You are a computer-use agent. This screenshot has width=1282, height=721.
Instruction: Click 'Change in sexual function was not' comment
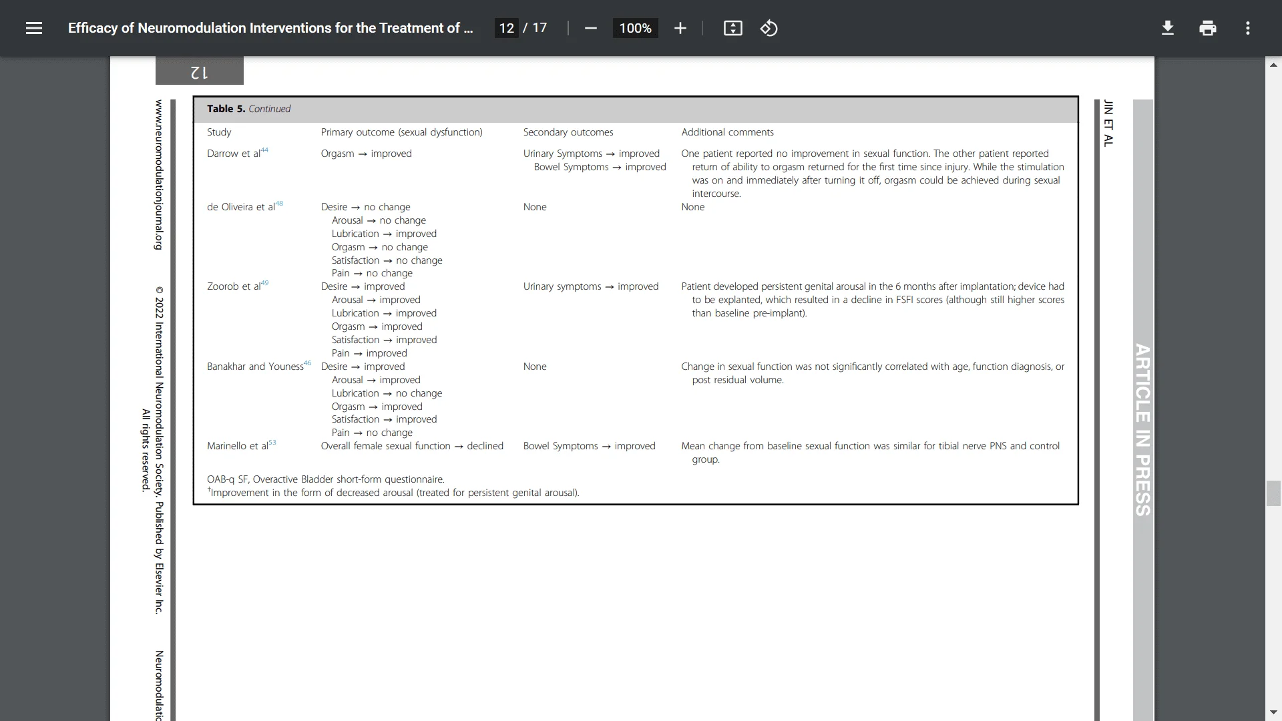tap(873, 373)
